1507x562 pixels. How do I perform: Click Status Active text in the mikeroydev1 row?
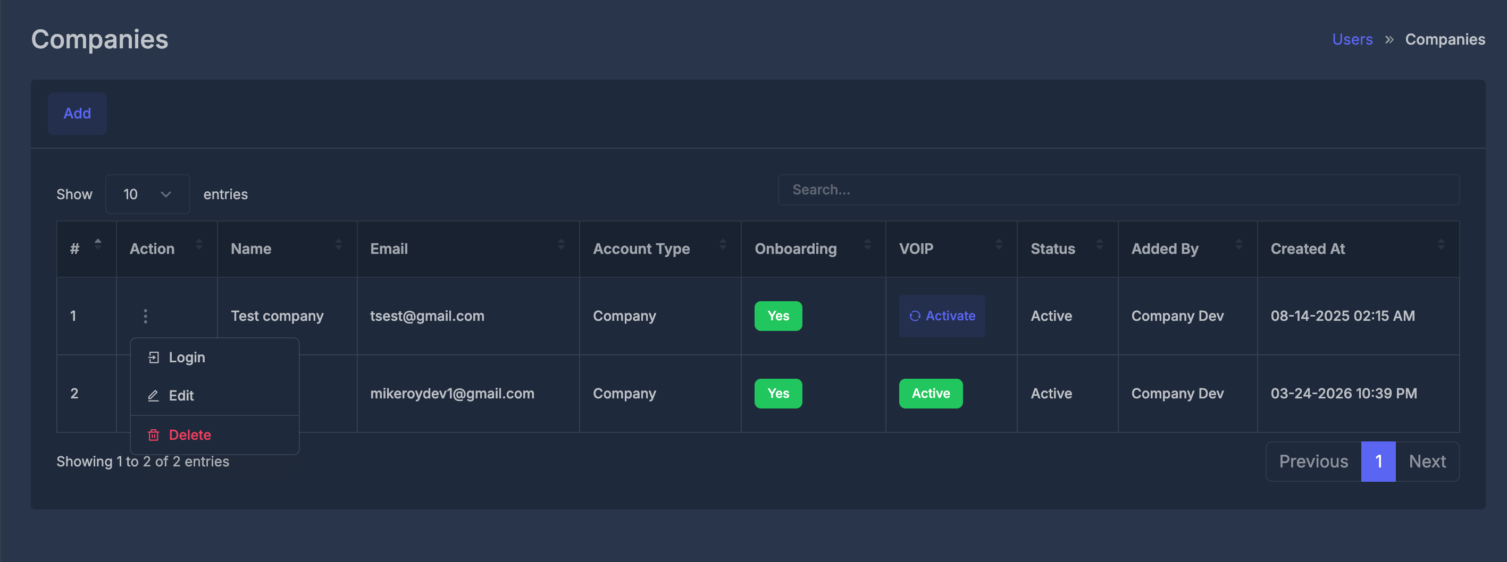(x=1051, y=394)
